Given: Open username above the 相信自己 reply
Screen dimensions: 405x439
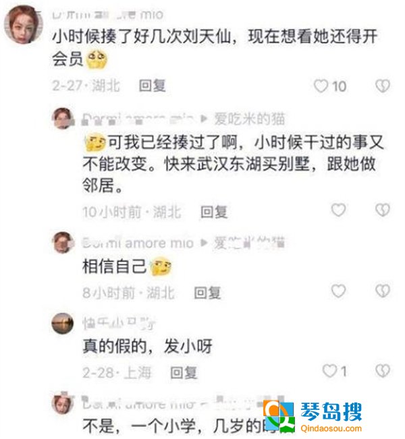Looking at the screenshot, I should 138,243.
